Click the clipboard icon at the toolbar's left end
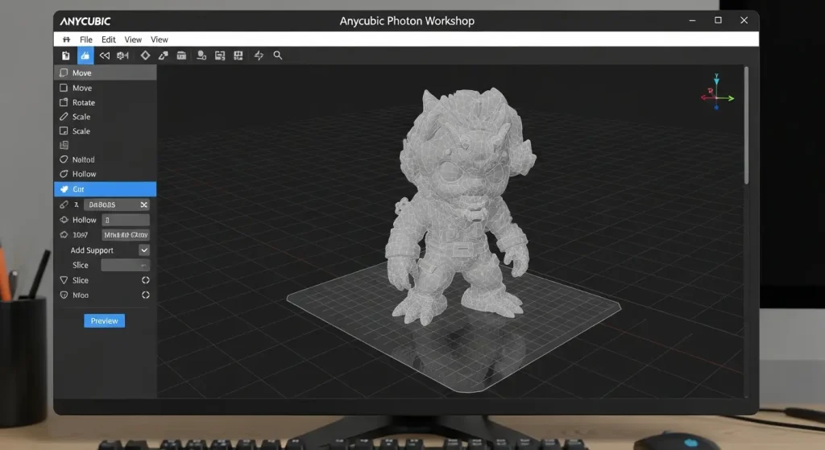 [x=66, y=56]
